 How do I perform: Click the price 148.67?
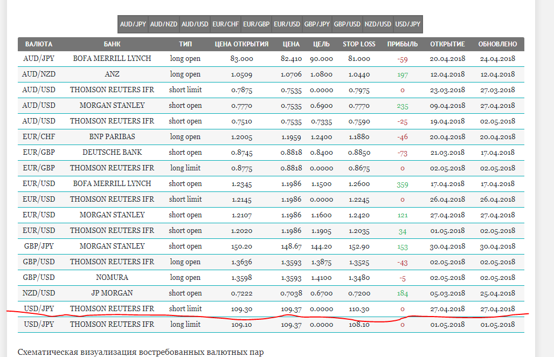point(291,246)
